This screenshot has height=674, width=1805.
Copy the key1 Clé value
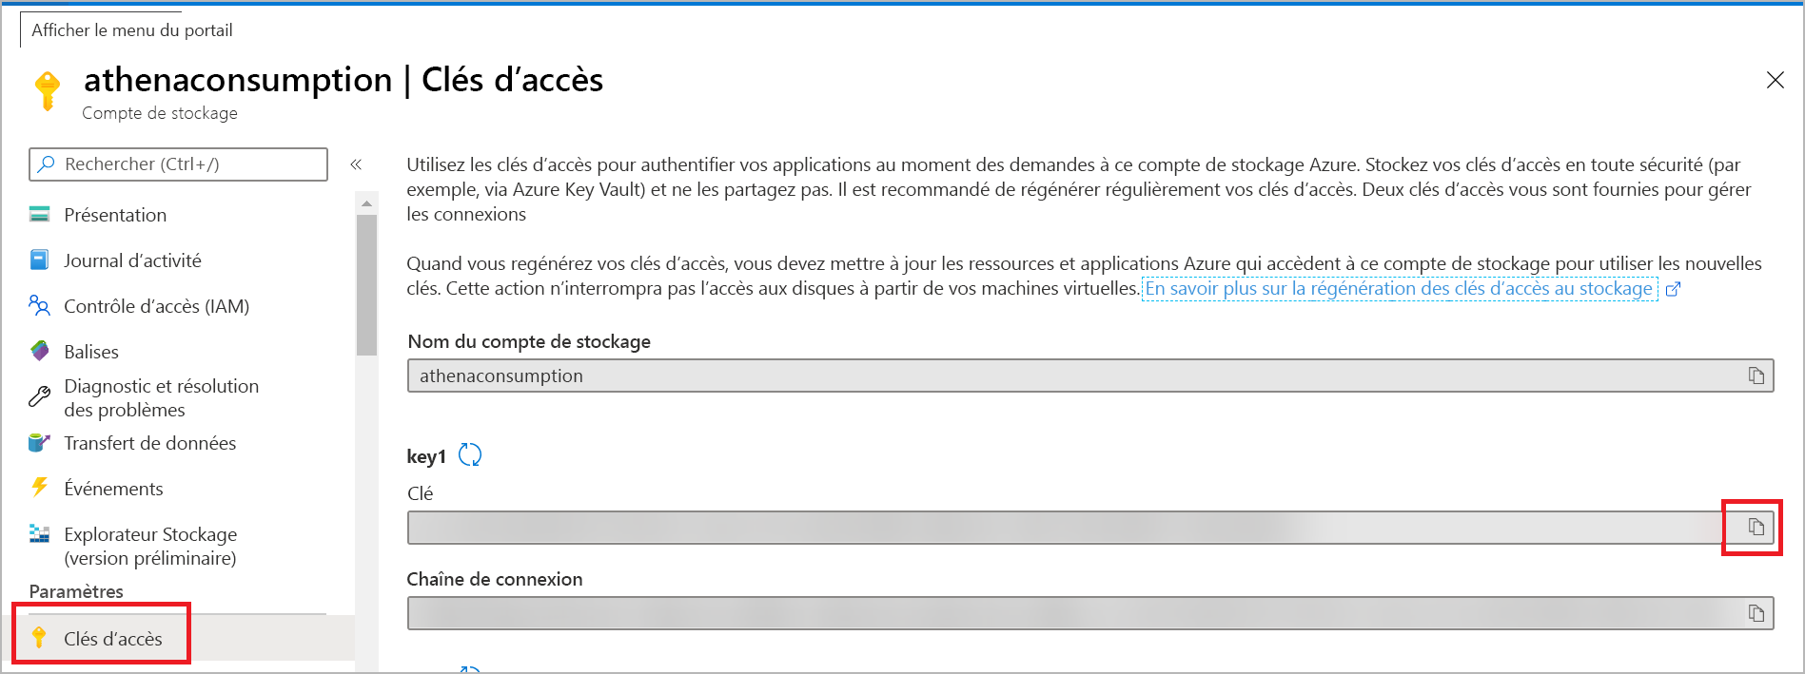(1756, 527)
